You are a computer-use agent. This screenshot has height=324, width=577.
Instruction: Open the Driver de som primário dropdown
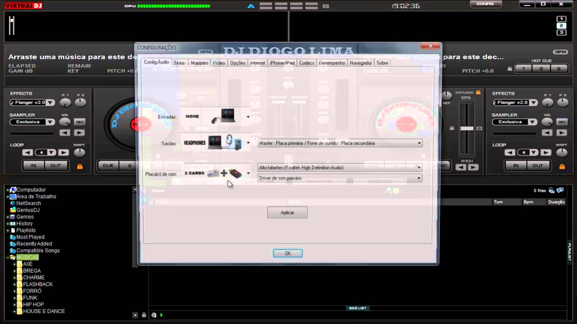tap(340, 178)
